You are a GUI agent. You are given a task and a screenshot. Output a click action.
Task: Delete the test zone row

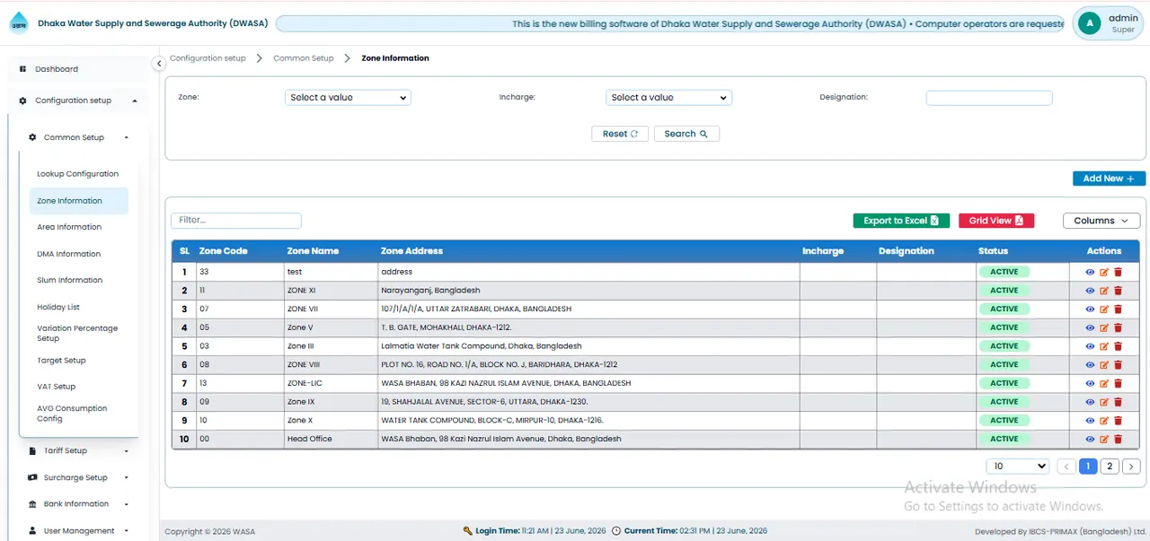[1119, 272]
